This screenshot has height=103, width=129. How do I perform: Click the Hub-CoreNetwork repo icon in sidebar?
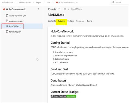(4, 9)
